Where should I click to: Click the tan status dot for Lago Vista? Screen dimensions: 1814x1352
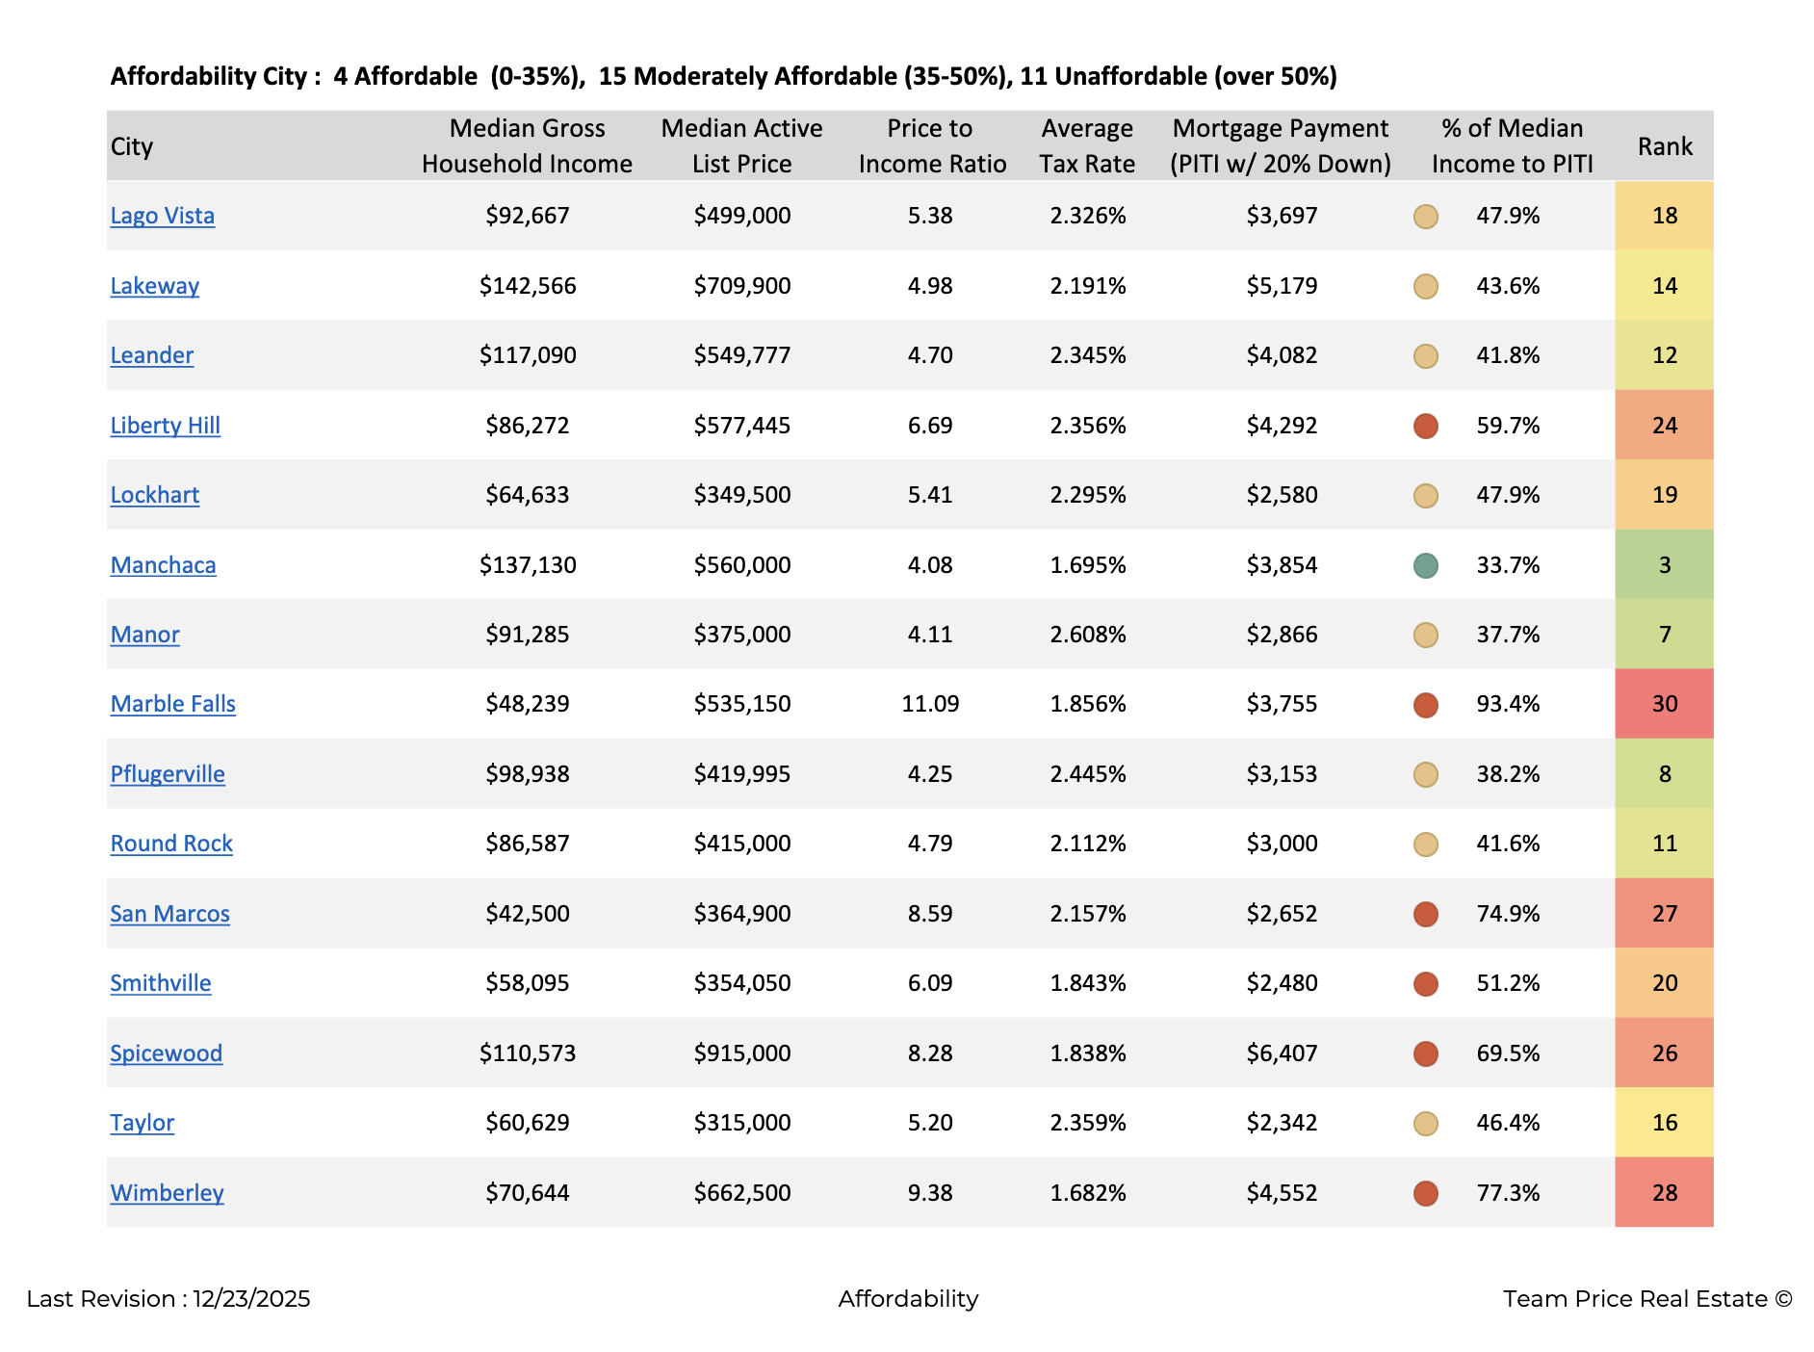coord(1425,217)
